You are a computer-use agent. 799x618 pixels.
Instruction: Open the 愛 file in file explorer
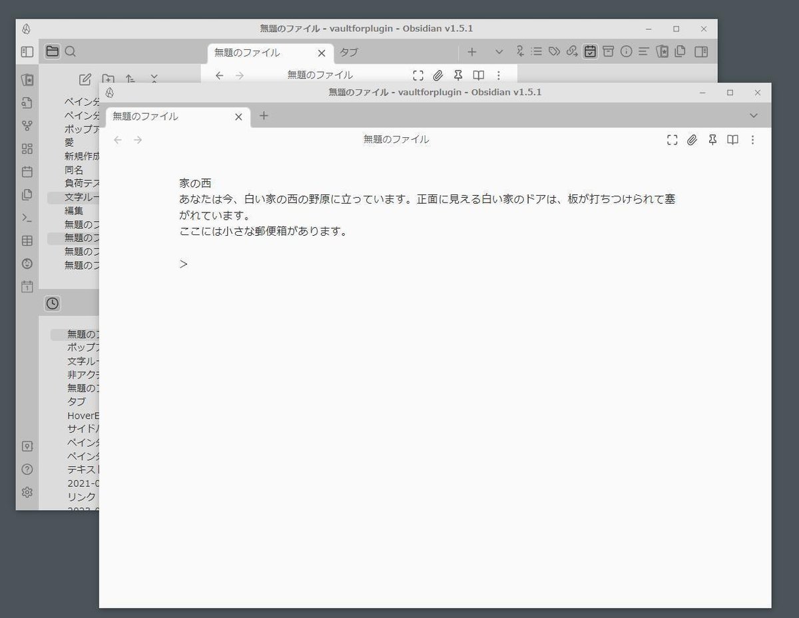[x=69, y=143]
